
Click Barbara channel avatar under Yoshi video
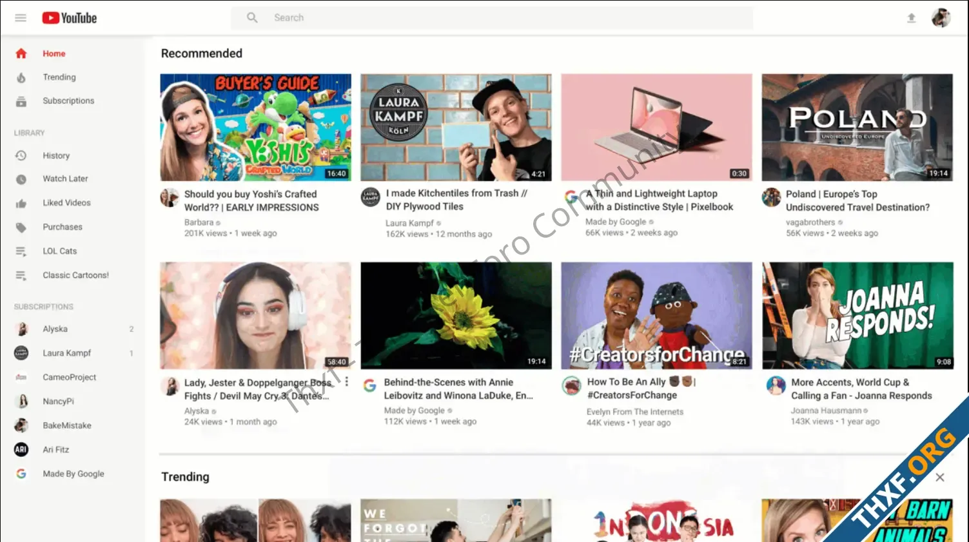pyautogui.click(x=170, y=197)
